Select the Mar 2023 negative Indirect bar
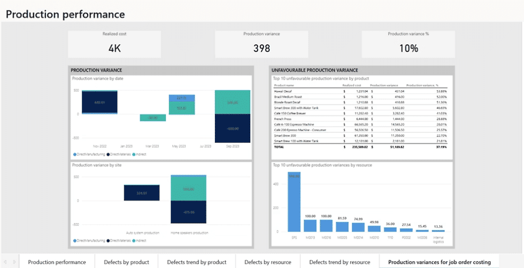The width and height of the screenshot is (524, 268). 152,118
